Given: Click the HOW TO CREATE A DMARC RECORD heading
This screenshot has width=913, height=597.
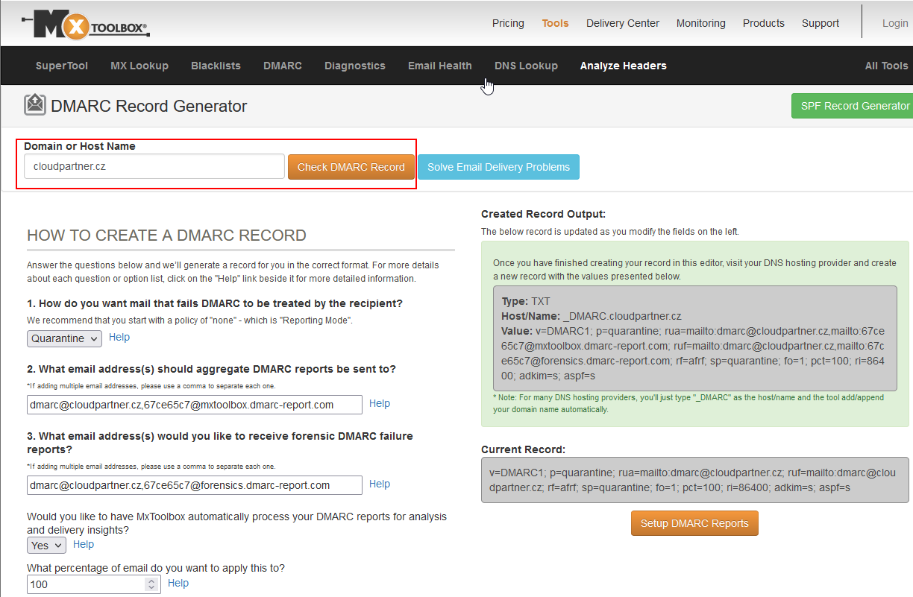Looking at the screenshot, I should tap(166, 236).
